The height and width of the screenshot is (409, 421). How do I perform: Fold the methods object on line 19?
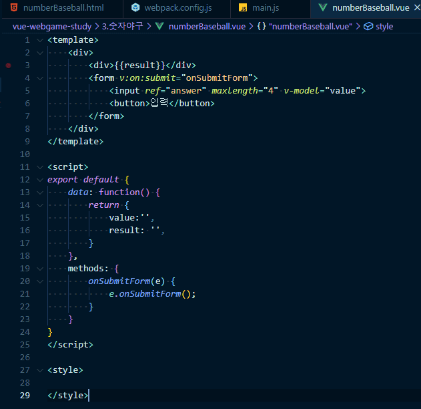40,269
